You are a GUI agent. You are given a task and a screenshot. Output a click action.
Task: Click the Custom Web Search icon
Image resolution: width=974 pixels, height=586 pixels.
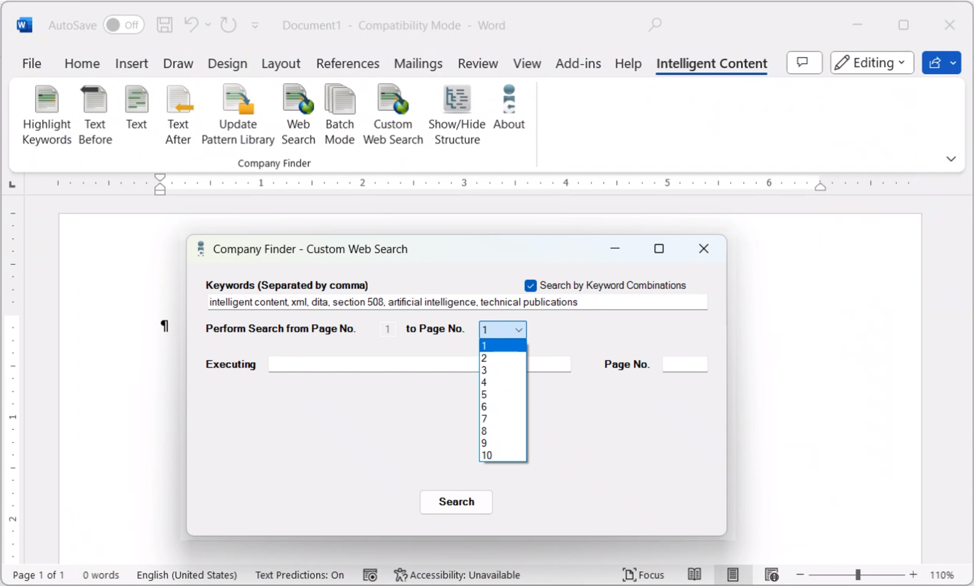tap(393, 115)
